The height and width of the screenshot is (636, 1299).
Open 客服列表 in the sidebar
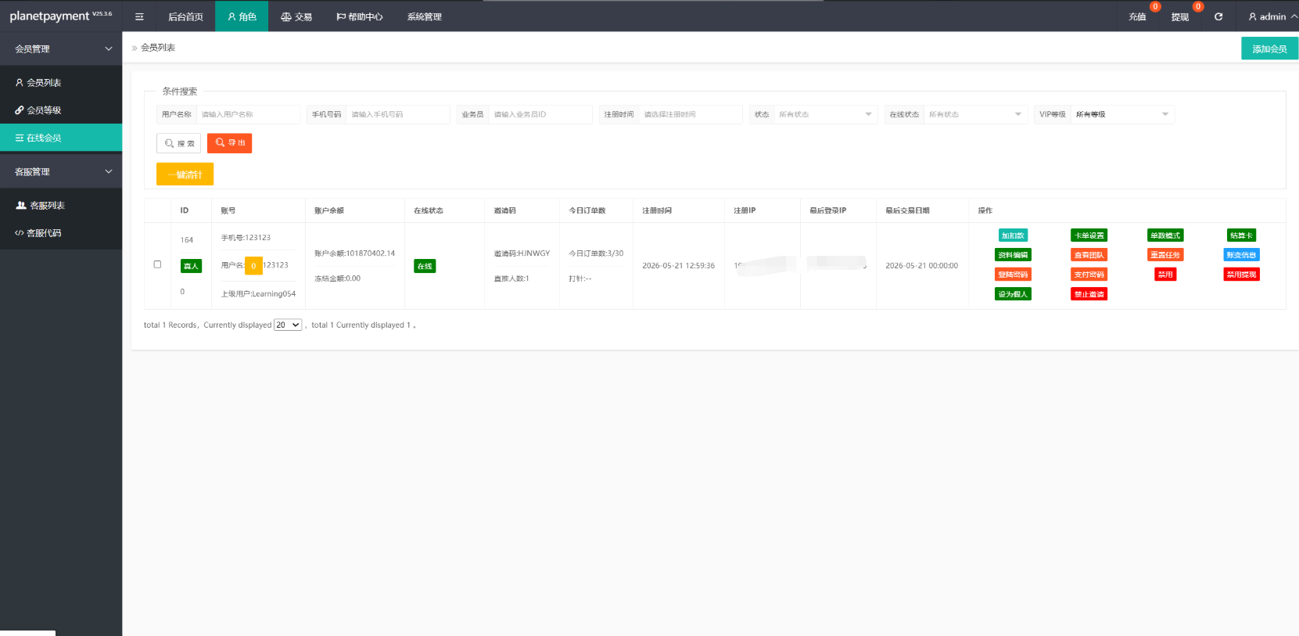pos(61,205)
